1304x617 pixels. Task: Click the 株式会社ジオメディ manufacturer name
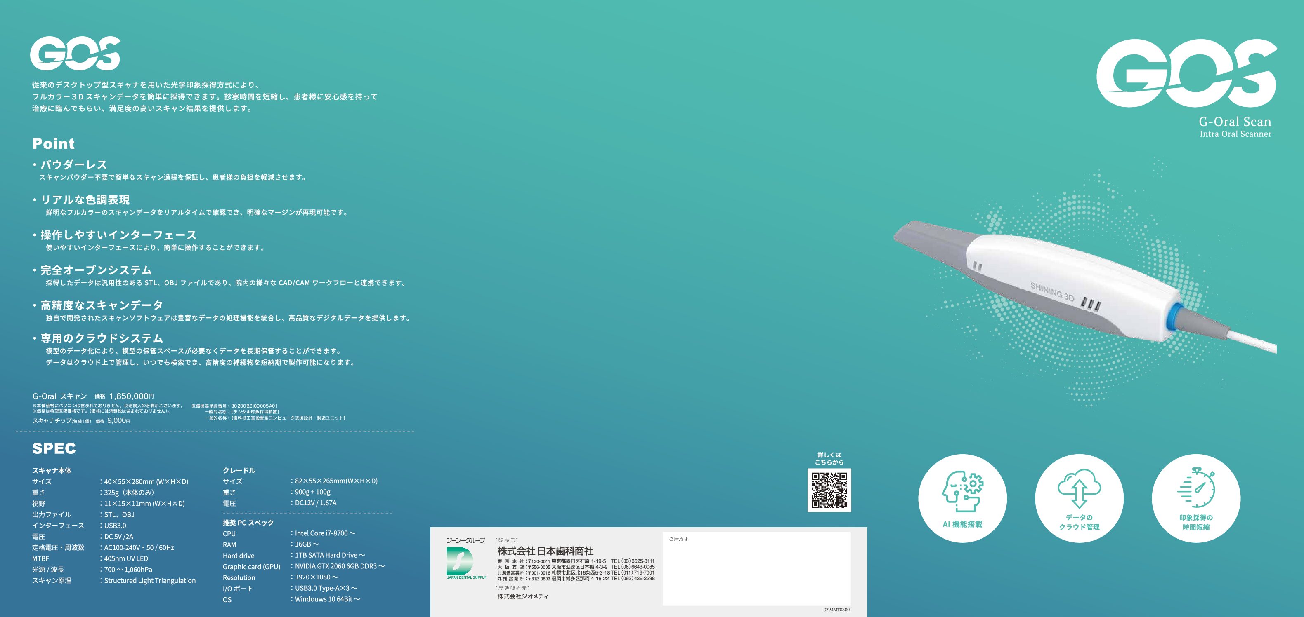click(523, 597)
